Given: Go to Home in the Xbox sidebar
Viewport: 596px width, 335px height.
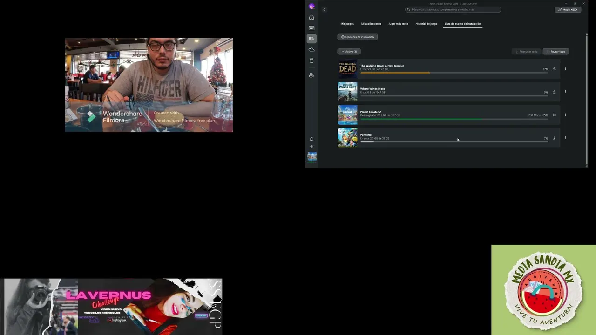Looking at the screenshot, I should point(312,18).
